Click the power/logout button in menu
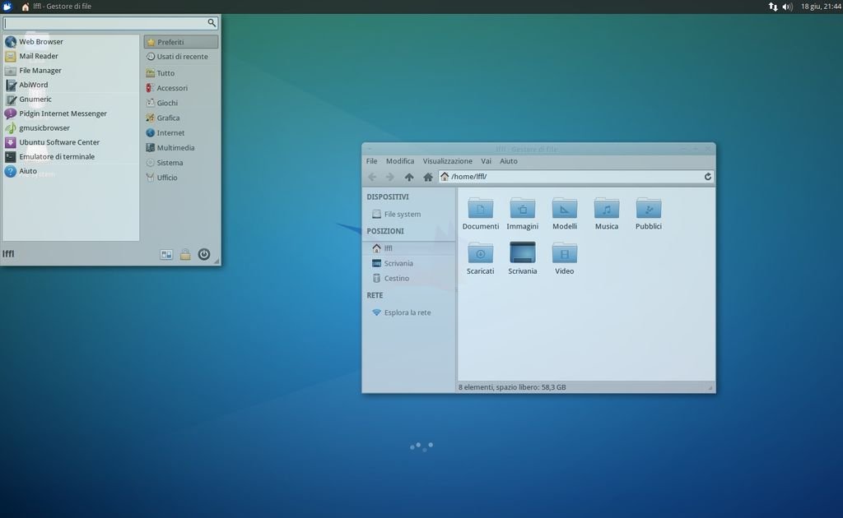This screenshot has height=518, width=843. click(x=204, y=255)
